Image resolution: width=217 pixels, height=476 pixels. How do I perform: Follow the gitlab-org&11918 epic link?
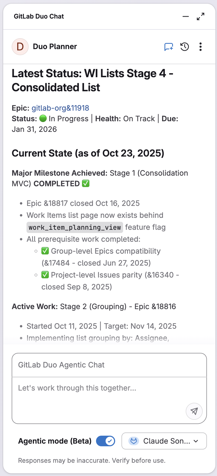click(x=60, y=108)
